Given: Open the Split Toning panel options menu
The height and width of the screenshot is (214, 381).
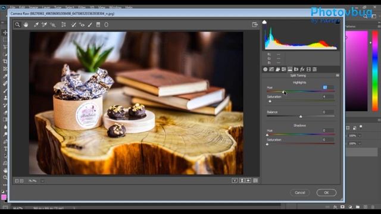Looking at the screenshot, I should (338, 75).
